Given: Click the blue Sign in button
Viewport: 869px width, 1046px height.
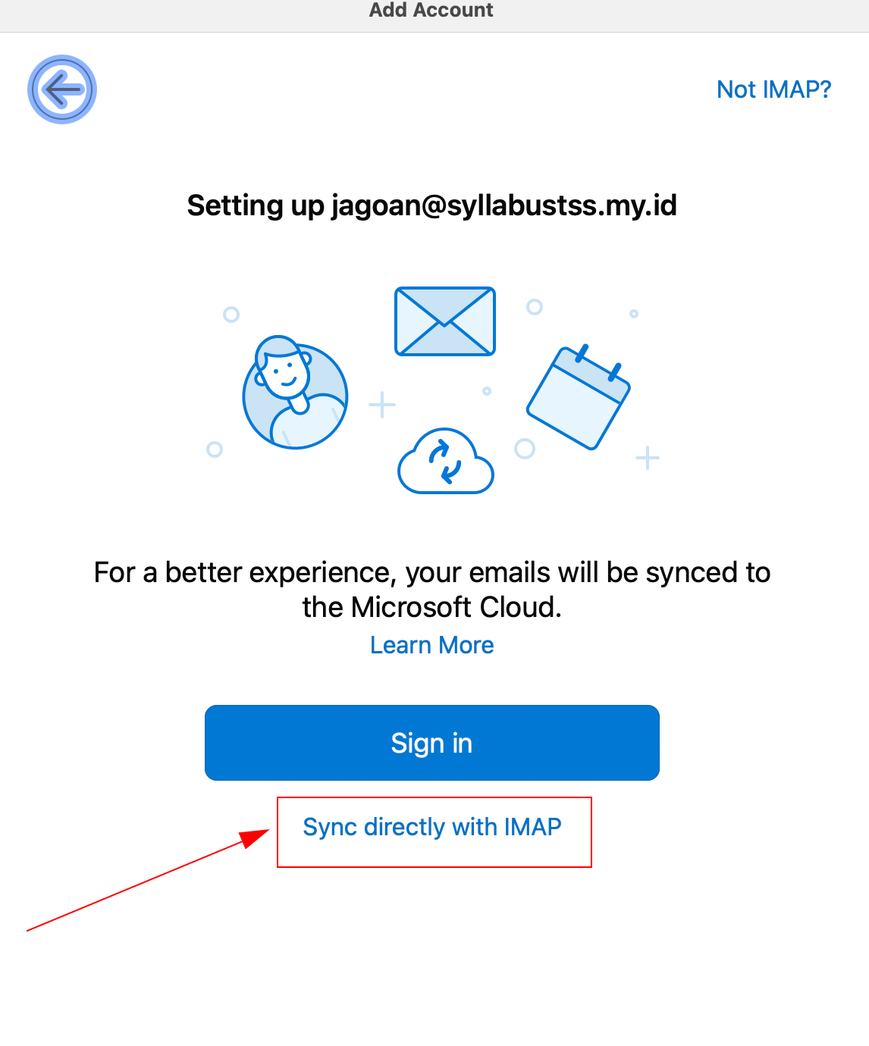Looking at the screenshot, I should click(432, 743).
